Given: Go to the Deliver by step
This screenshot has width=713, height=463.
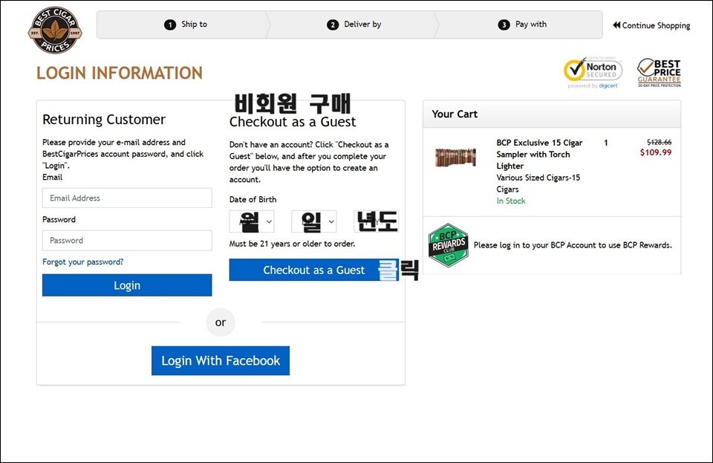Looking at the screenshot, I should coord(354,25).
